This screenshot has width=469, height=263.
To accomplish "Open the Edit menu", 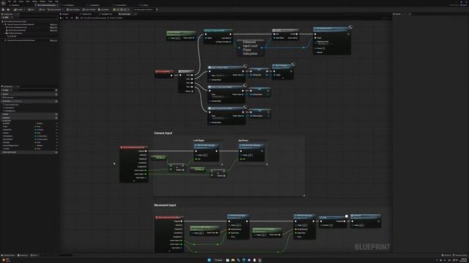I will point(15,1).
